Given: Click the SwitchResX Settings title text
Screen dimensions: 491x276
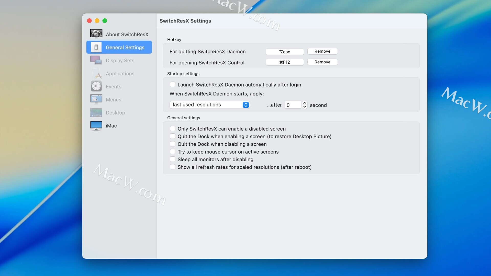Looking at the screenshot, I should click(x=185, y=21).
